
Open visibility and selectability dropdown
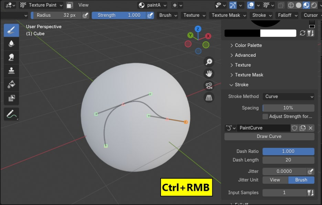pyautogui.click(x=221, y=5)
